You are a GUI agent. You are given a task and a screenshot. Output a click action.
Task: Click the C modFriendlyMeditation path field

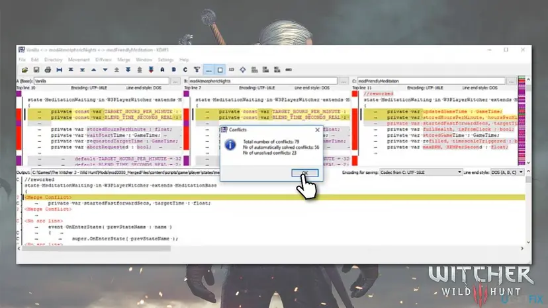(x=431, y=81)
